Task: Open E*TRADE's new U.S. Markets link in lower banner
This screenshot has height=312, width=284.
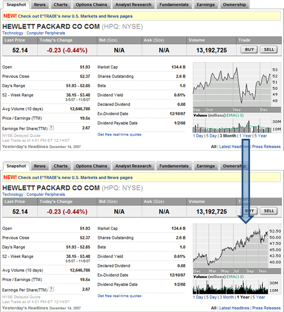Action: [75, 178]
